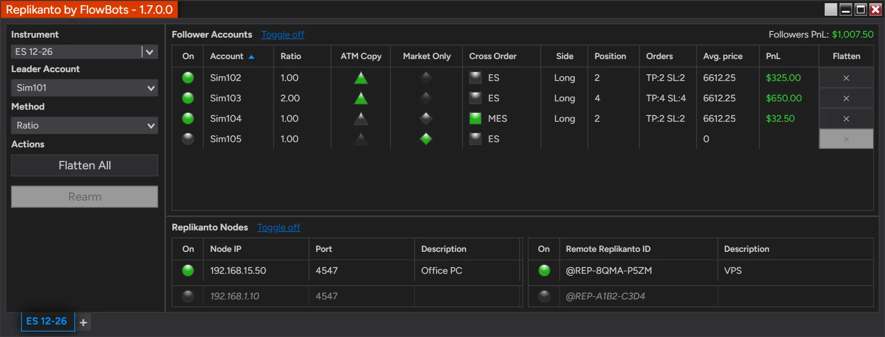Flatten the Sim103 position
Image resolution: width=885 pixels, height=337 pixels.
pos(846,98)
